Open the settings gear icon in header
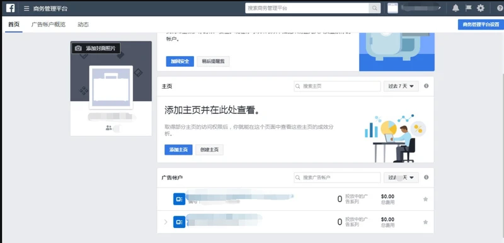Screen dimensions: 504x243 tap(481, 8)
